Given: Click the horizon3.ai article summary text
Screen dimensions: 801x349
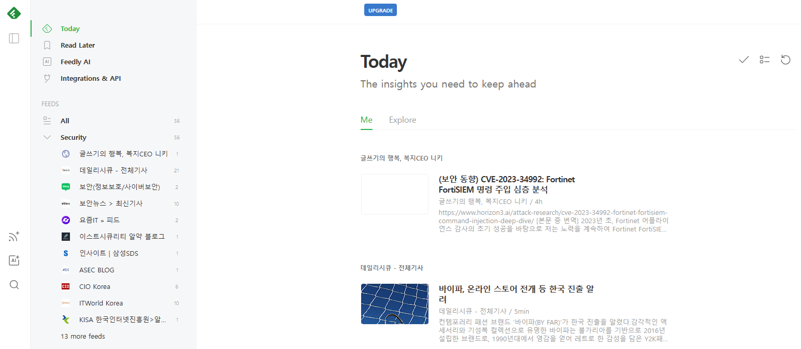Looking at the screenshot, I should coord(553,221).
